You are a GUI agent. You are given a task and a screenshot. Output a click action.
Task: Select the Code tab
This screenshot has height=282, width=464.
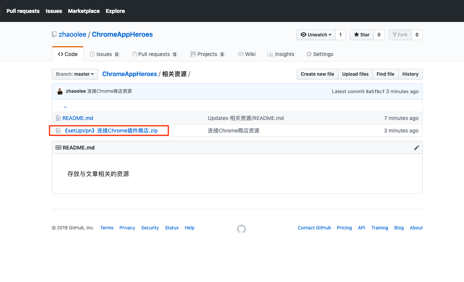pyautogui.click(x=68, y=54)
